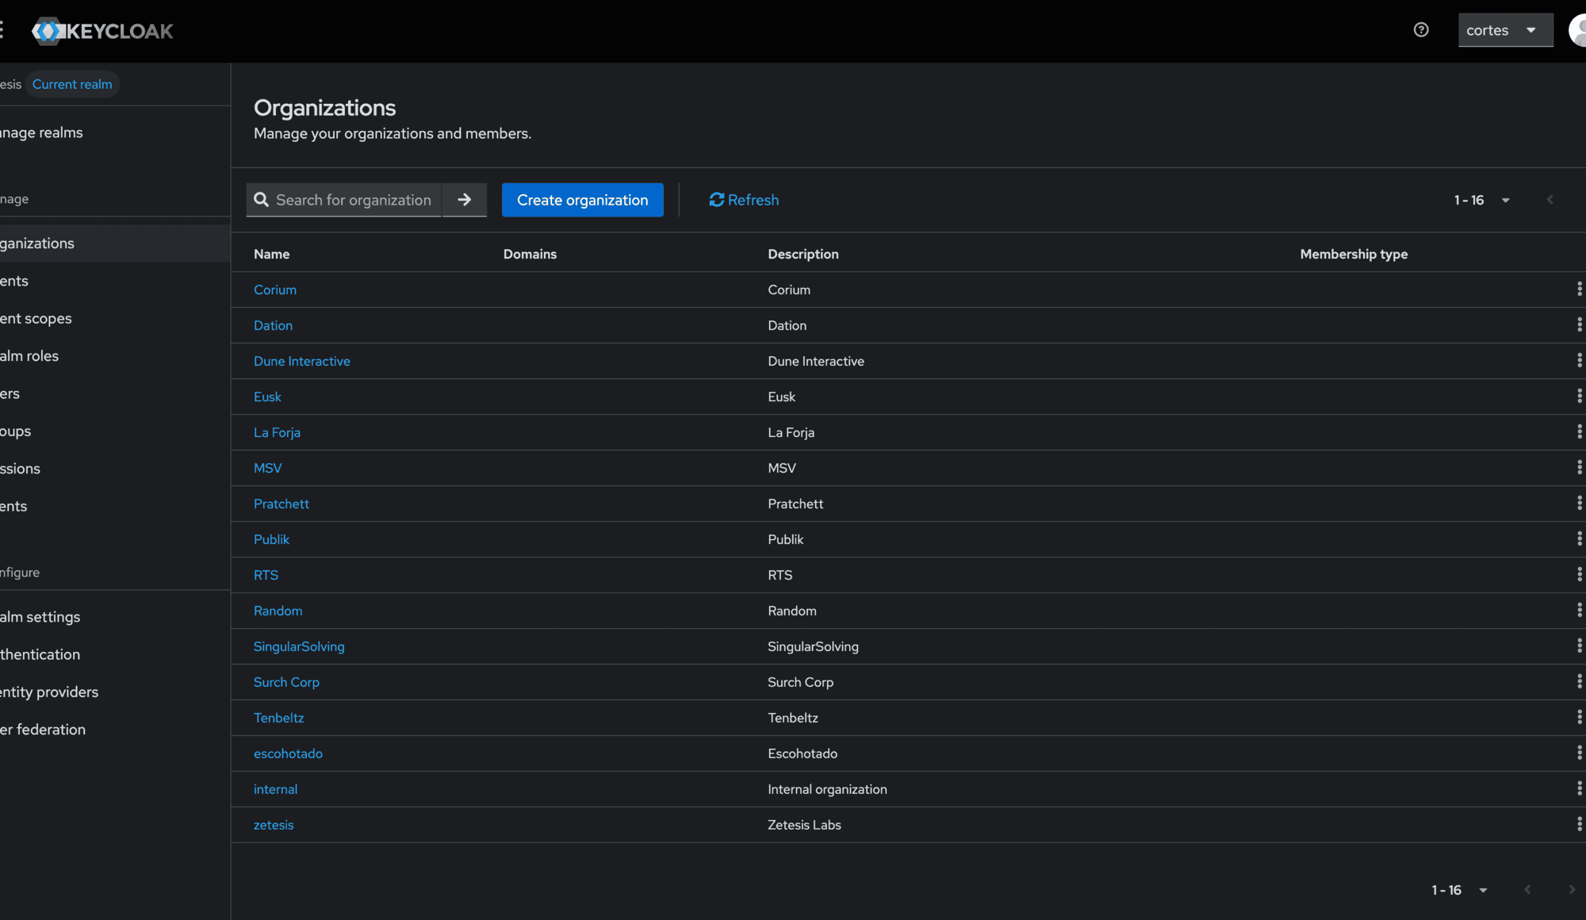Open the Surch Corp organization link

click(286, 682)
